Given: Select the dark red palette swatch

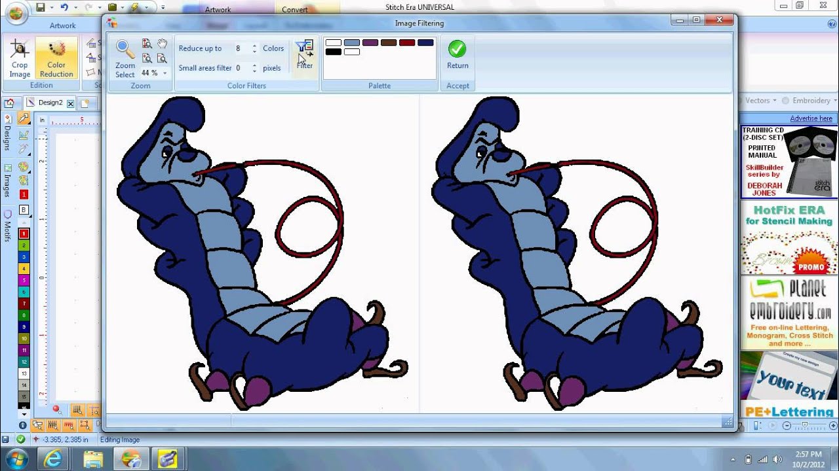Looking at the screenshot, I should tap(407, 43).
